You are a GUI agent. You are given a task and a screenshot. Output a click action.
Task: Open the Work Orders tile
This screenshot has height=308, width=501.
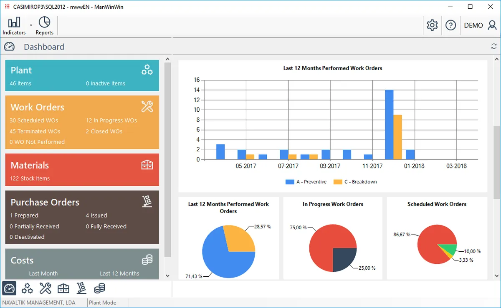coord(82,122)
